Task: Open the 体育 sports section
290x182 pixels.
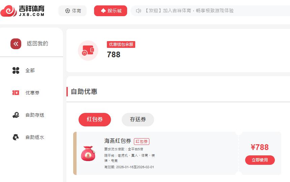Action: [x=72, y=11]
